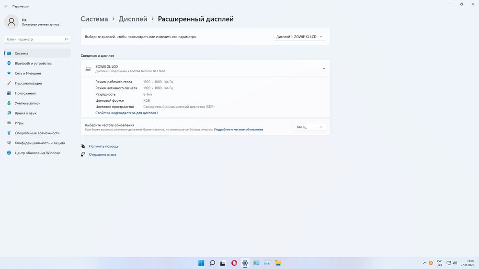The height and width of the screenshot is (269, 479).
Task: Click the RGB color format value
Action: pos(147,100)
